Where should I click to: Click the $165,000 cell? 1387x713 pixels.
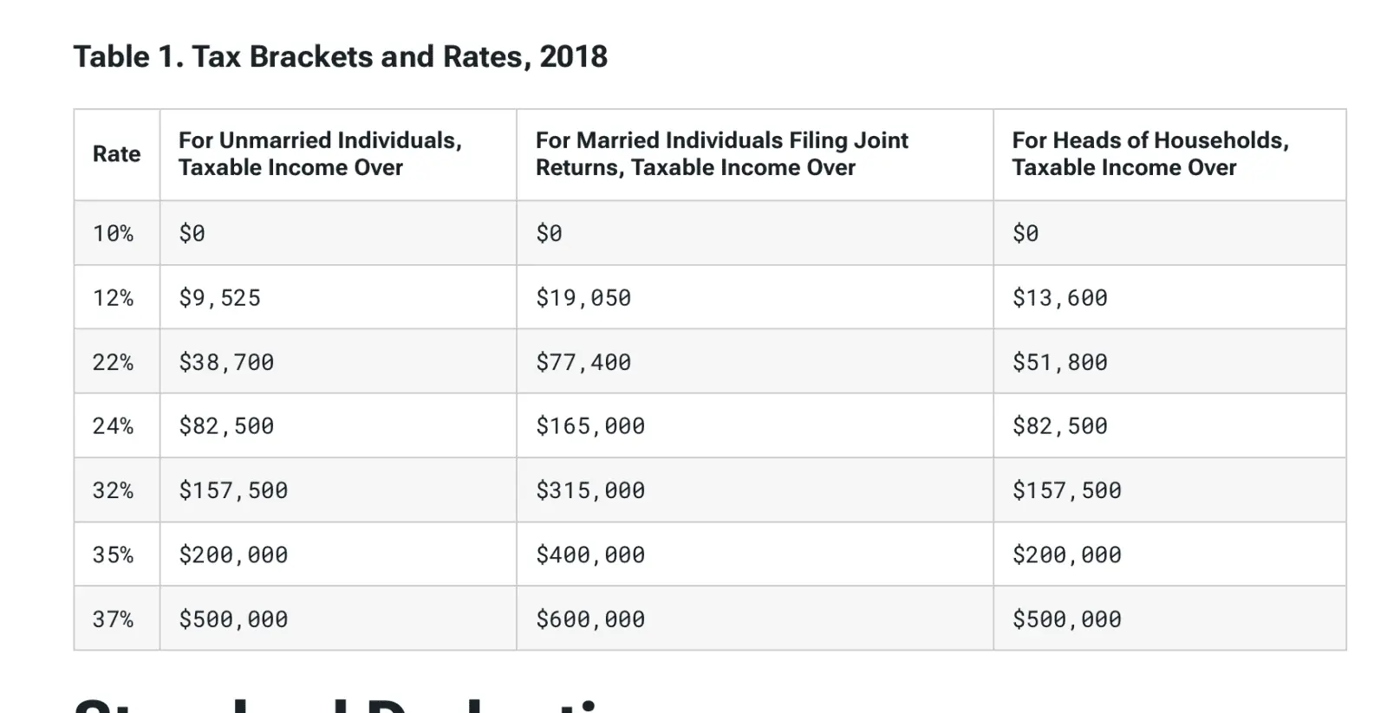pos(590,426)
